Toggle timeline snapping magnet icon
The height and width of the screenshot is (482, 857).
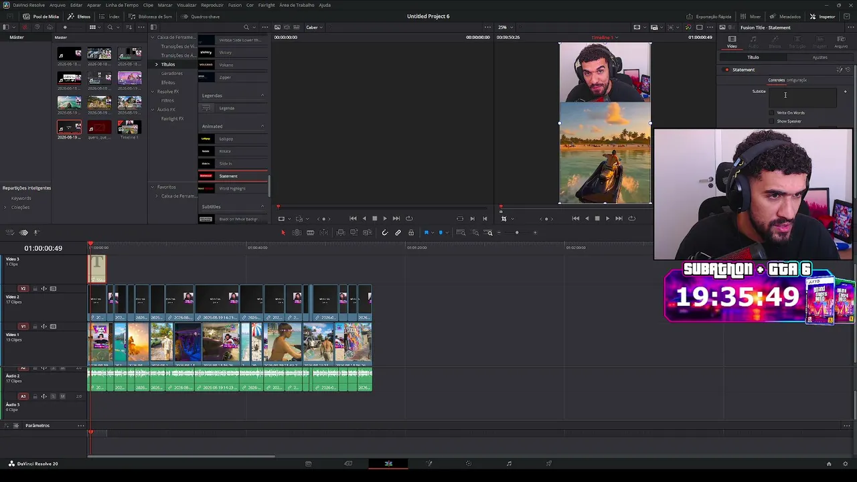384,232
